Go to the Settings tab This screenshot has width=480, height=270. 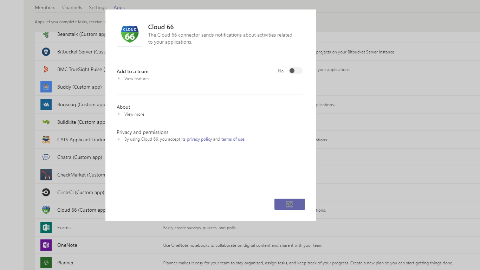click(98, 7)
